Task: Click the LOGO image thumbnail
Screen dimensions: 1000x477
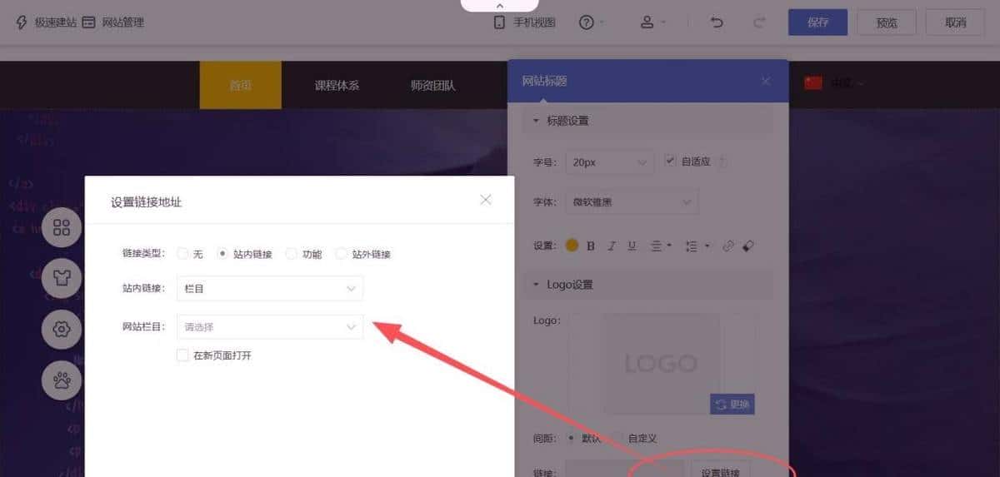Action: coord(662,363)
